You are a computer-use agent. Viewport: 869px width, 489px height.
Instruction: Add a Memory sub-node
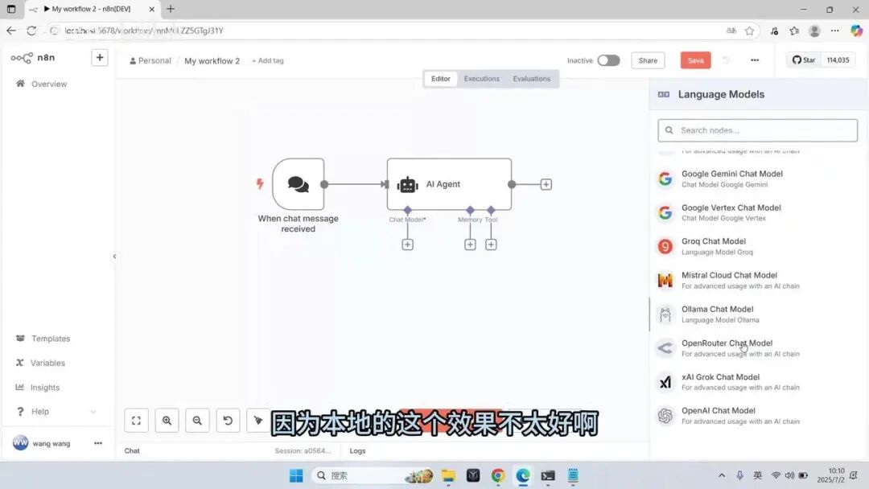(470, 244)
